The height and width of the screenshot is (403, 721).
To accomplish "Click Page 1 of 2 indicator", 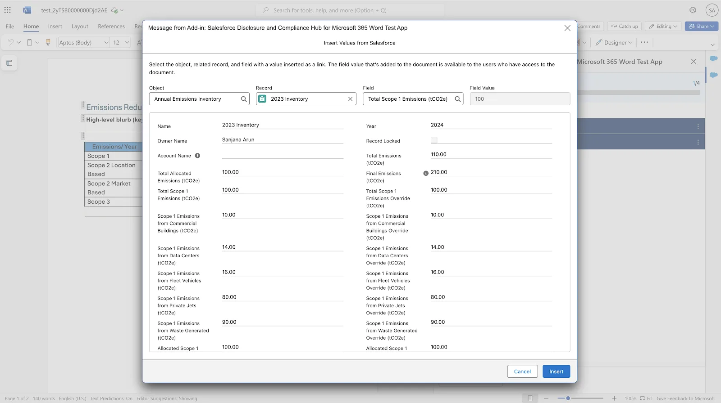I will coord(17,399).
